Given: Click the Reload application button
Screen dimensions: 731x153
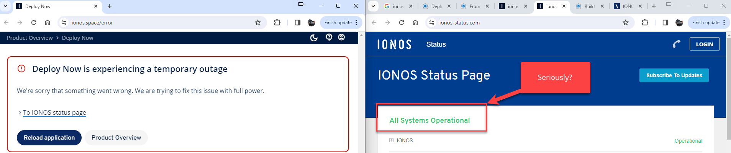Looking at the screenshot, I should [x=49, y=138].
